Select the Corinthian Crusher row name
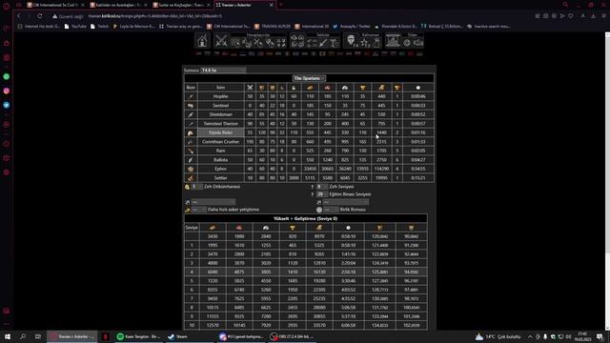The height and width of the screenshot is (343, 610). (220, 142)
